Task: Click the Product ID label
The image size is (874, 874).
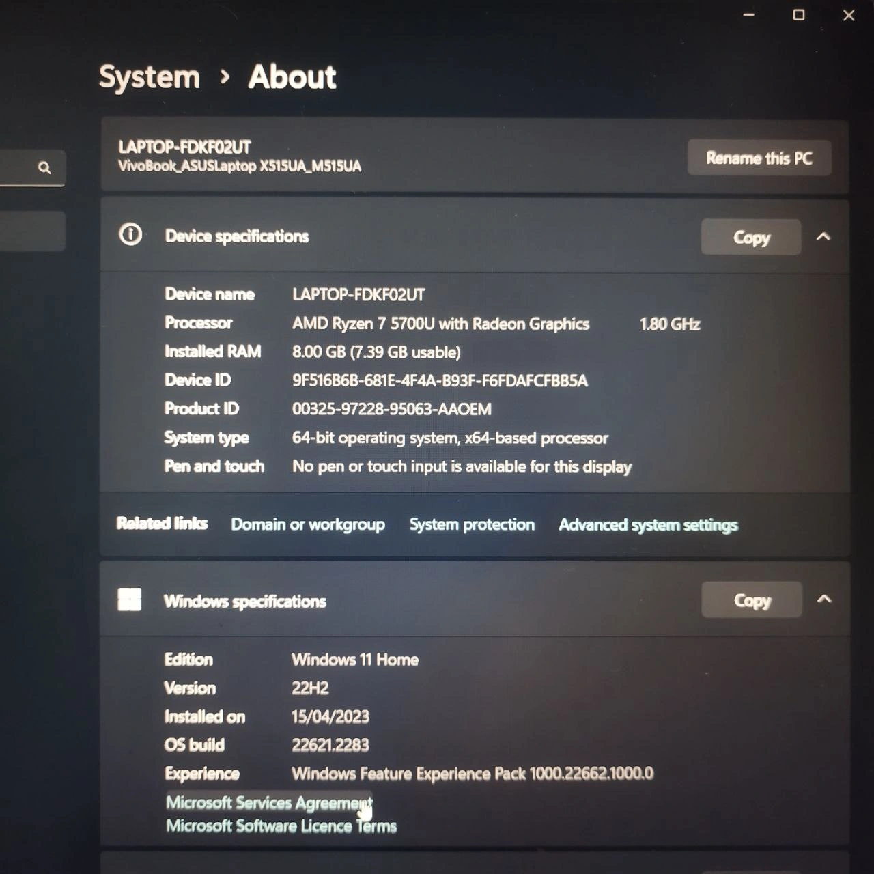Action: pos(201,408)
